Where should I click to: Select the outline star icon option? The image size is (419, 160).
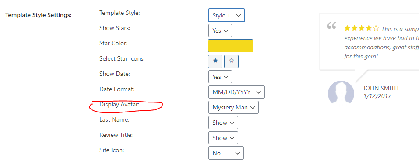point(232,61)
